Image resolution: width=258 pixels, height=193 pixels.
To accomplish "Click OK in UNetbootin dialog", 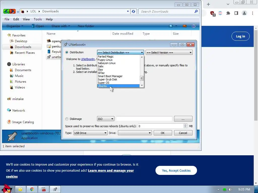I will [x=163, y=133].
